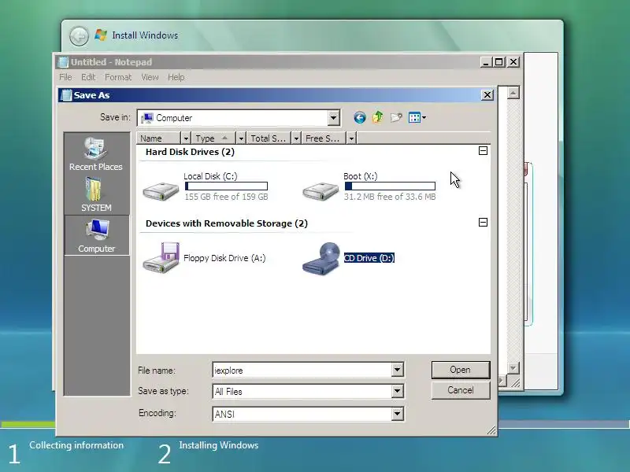Select SYSTEM folder in sidebar
This screenshot has height=472, width=630.
coord(96,195)
